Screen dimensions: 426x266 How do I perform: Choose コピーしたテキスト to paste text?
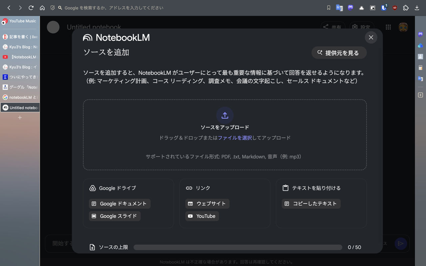tap(311, 203)
